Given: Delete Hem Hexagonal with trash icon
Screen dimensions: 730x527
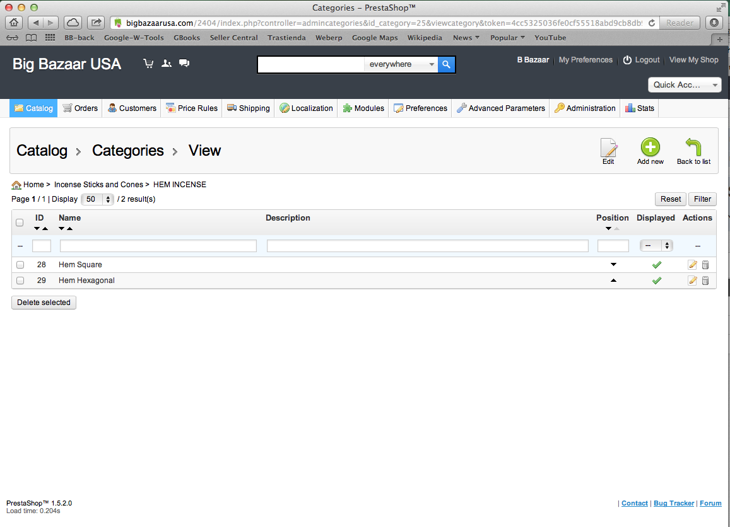Looking at the screenshot, I should pos(705,281).
